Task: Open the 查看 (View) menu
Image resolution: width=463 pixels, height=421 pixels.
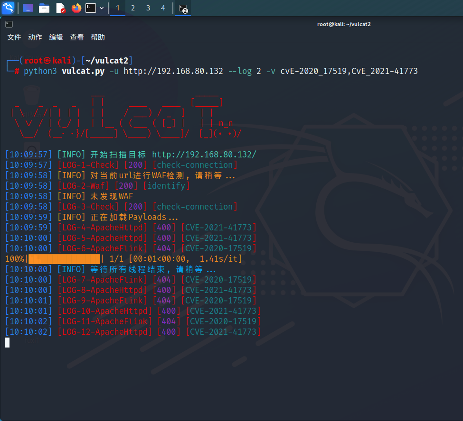Action: [x=77, y=37]
